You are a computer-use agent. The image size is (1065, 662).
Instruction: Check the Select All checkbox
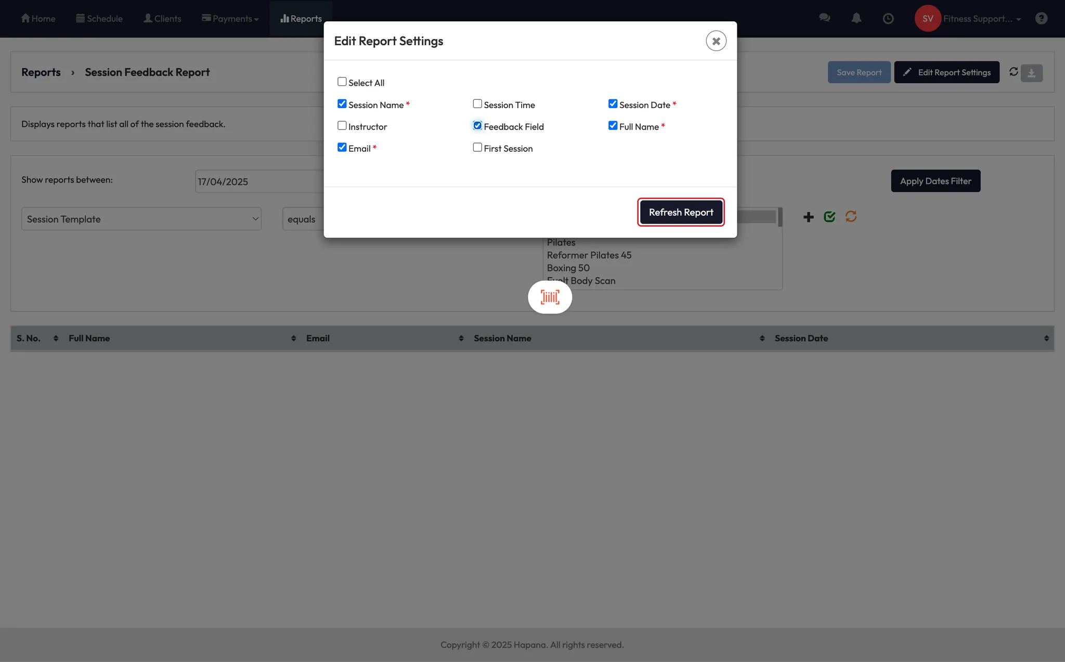[342, 82]
